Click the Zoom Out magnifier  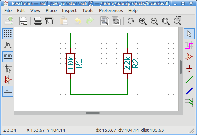pyautogui.click(x=154, y=21)
